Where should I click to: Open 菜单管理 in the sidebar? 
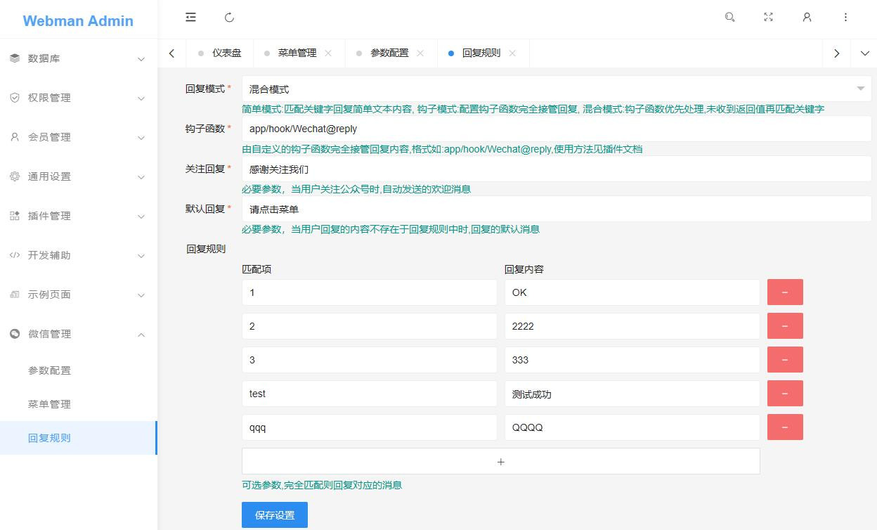pyautogui.click(x=79, y=404)
